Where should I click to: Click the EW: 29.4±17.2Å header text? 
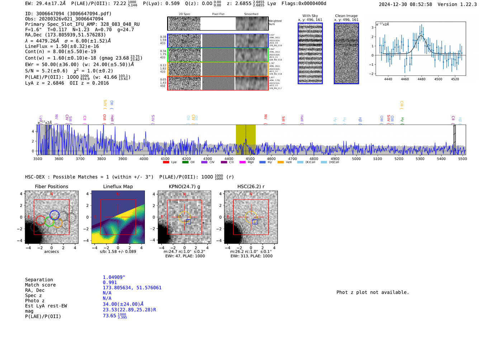click(46, 4)
